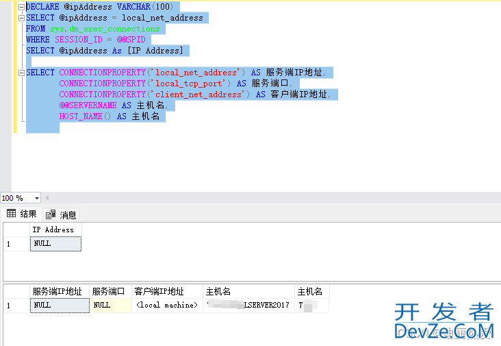The width and height of the screenshot is (501, 346).
Task: Collapse the SELECT CONNECTIONPROPERTY code block
Action: pos(22,72)
